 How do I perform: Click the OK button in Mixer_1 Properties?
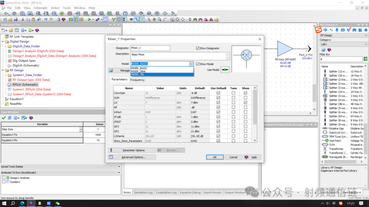coord(215,157)
